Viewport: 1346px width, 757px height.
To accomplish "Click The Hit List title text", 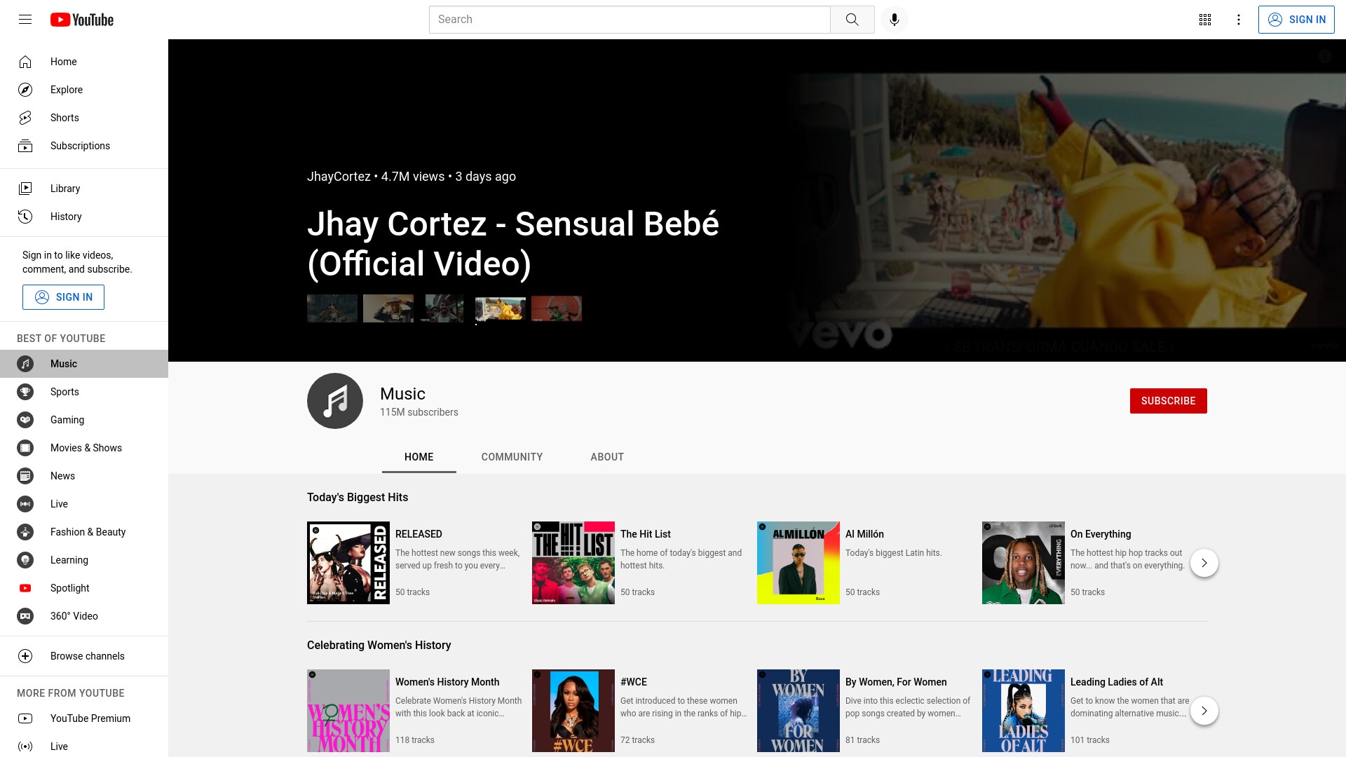I will [646, 534].
